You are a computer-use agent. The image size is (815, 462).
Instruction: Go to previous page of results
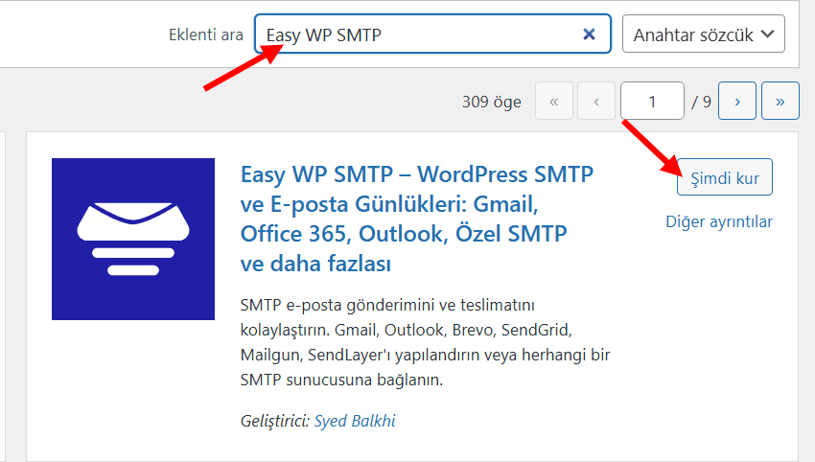click(596, 101)
